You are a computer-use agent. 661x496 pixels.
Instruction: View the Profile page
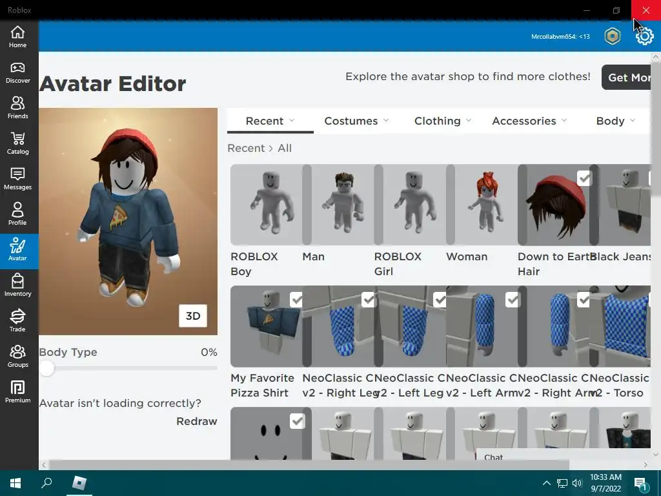tap(17, 214)
